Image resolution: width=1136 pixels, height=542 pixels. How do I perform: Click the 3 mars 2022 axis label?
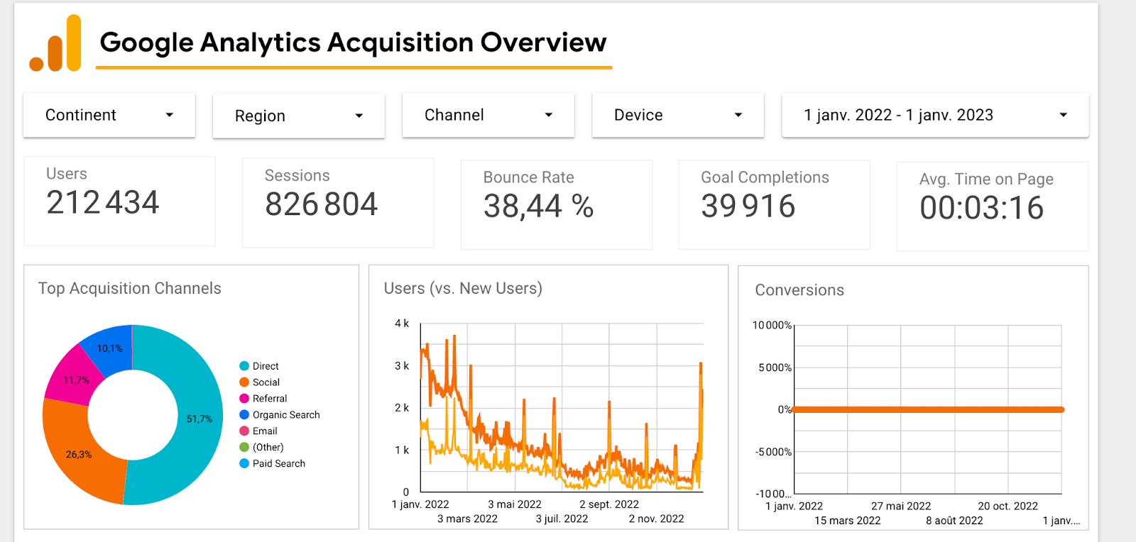[x=467, y=519]
